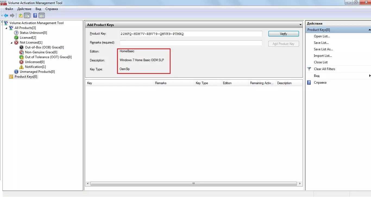This screenshot has width=371, height=197.
Task: Expand the Вид submenu arrow in Actions
Action: pyautogui.click(x=370, y=76)
